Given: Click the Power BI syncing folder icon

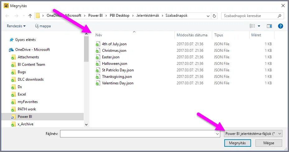Looking at the screenshot, I should tap(13, 117).
